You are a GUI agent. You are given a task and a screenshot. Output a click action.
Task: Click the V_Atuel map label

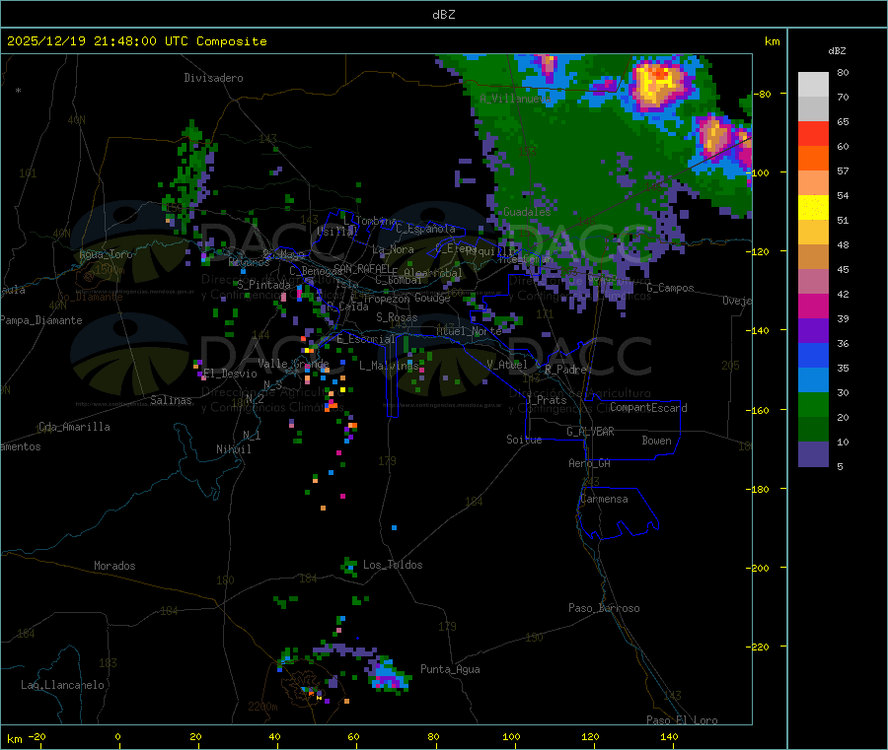pyautogui.click(x=507, y=365)
